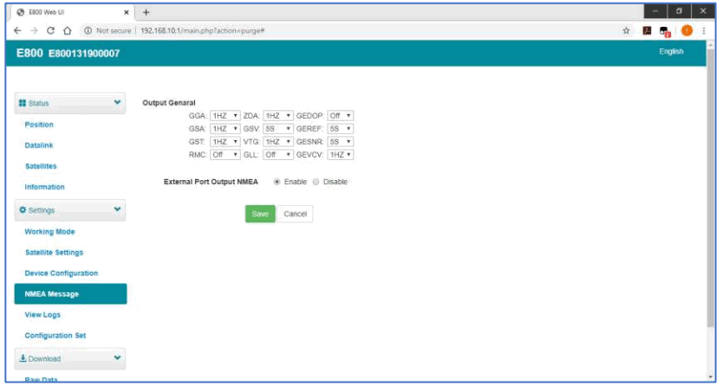The image size is (722, 386).
Task: Reload the page with the refresh icon
Action: (50, 30)
